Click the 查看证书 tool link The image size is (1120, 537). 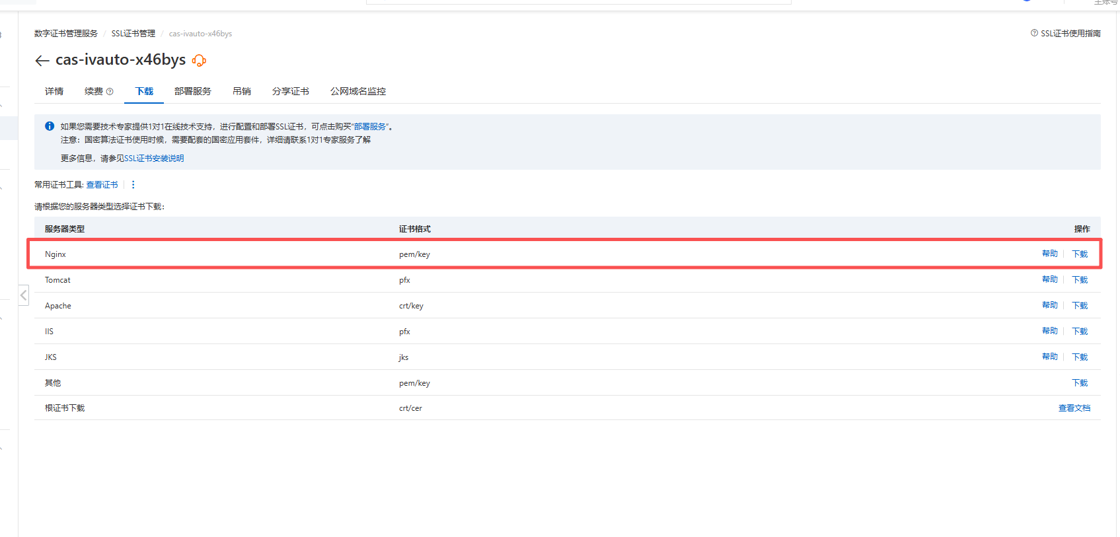pos(102,185)
